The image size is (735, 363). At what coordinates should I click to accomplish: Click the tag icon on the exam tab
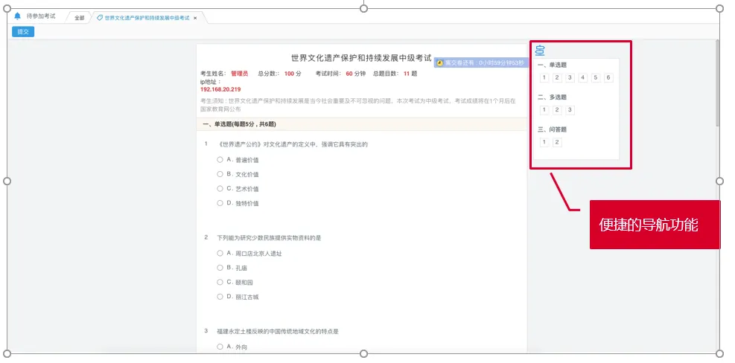coord(100,17)
